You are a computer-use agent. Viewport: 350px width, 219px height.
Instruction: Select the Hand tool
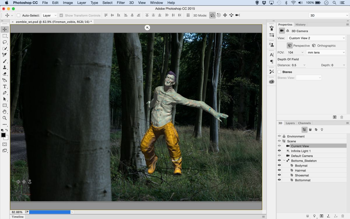coord(4,112)
